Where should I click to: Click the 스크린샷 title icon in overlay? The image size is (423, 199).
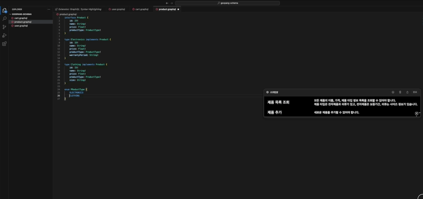click(x=267, y=92)
